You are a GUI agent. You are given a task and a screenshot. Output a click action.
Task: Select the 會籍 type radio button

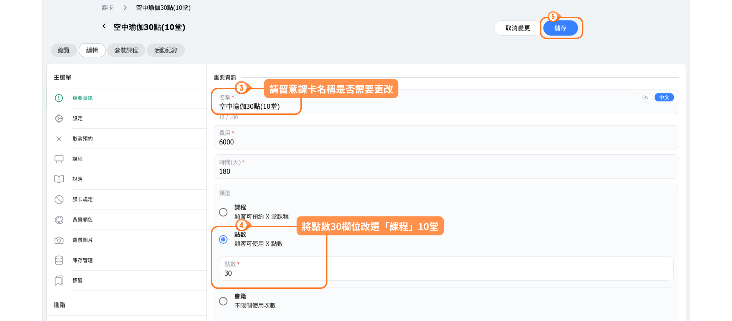223,301
